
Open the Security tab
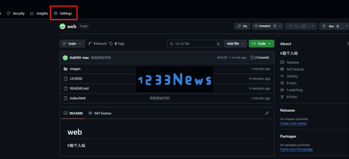tap(16, 13)
